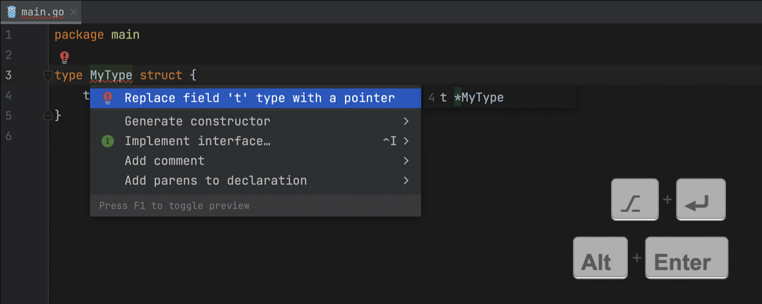Click the red error bulb on line 2
The height and width of the screenshot is (304, 762).
coord(64,57)
